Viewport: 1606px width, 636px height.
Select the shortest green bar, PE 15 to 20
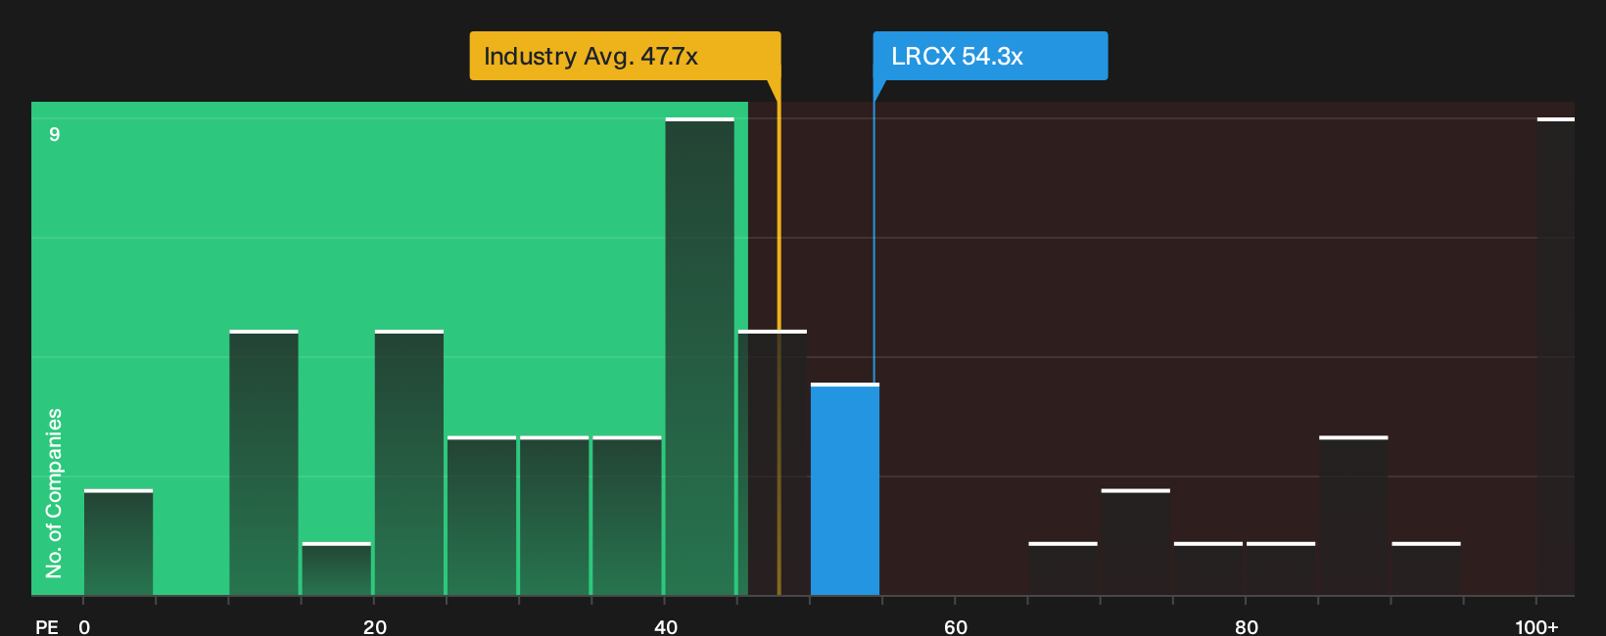pos(337,568)
